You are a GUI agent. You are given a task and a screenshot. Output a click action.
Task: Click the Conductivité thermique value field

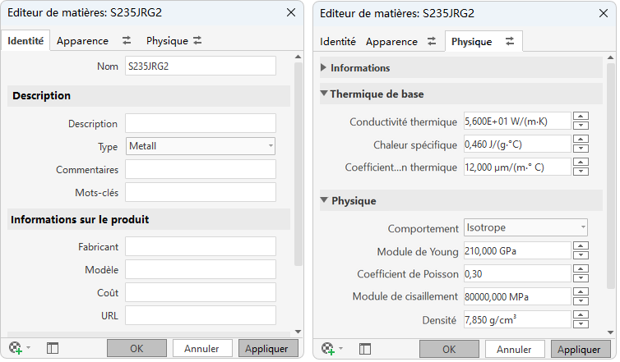(x=517, y=121)
